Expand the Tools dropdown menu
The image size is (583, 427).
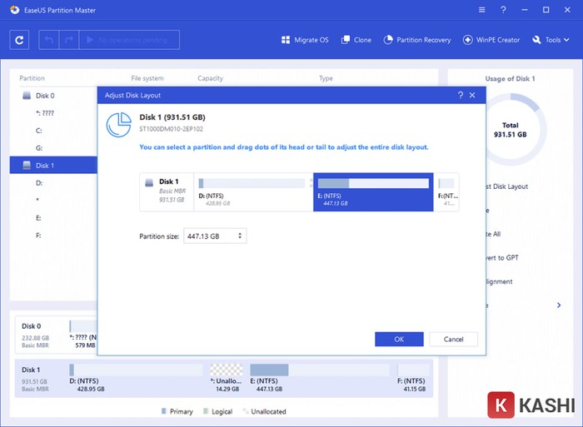551,40
